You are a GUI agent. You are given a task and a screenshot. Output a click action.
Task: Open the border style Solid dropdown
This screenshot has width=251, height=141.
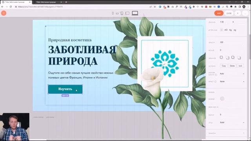pyautogui.click(x=232, y=123)
